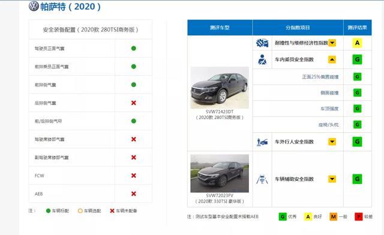Click the 车内乘员安全指数 label
Viewport: 384px width, 235px height.
pos(294,60)
